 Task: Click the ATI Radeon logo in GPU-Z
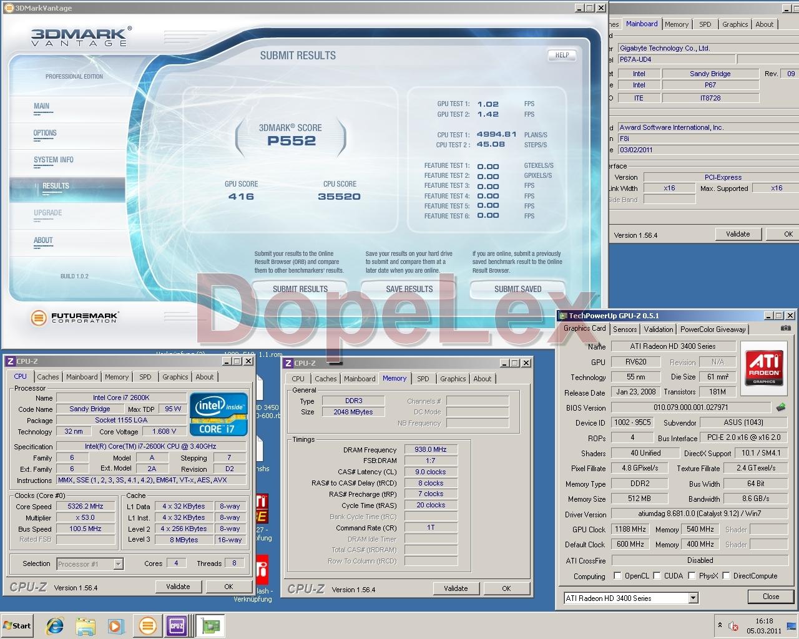[x=763, y=368]
